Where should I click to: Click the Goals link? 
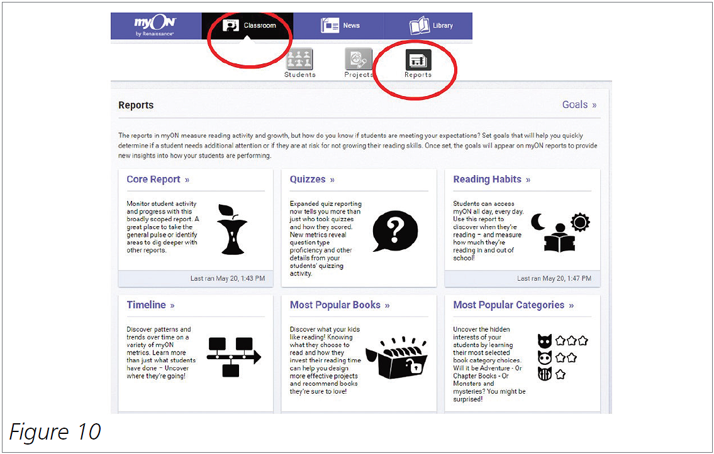(579, 104)
